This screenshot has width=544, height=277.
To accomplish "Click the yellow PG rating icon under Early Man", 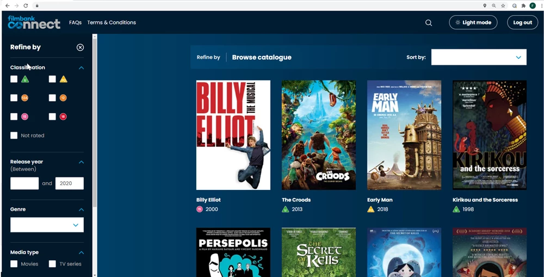I will pyautogui.click(x=371, y=210).
